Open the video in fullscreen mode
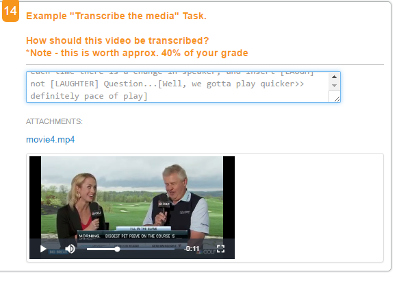The height and width of the screenshot is (281, 399). pyautogui.click(x=220, y=249)
